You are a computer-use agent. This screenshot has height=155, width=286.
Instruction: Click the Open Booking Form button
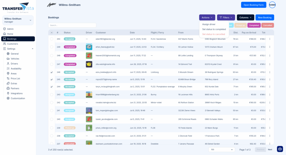tap(253, 5)
